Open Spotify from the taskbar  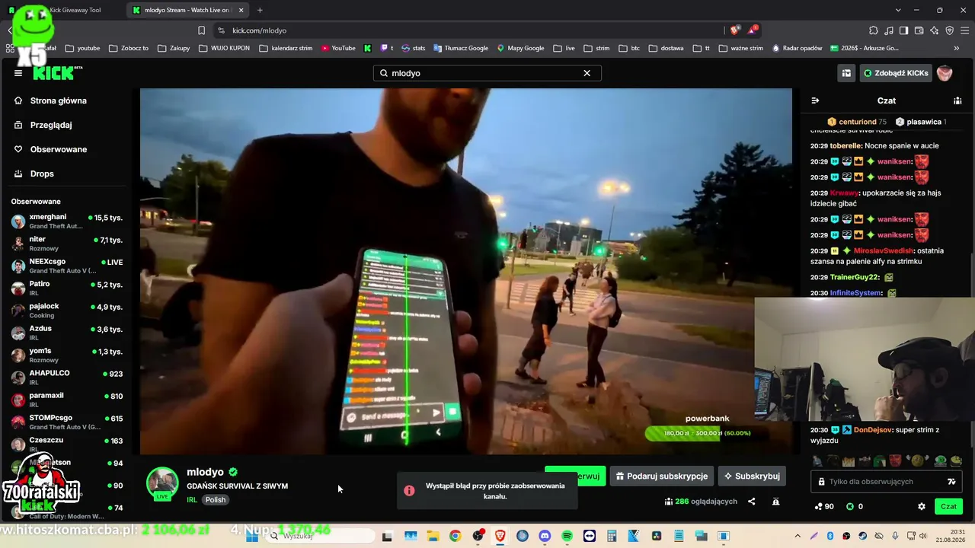click(567, 536)
